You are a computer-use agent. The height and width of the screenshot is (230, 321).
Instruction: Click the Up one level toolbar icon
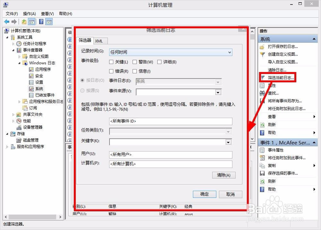pos(24,22)
